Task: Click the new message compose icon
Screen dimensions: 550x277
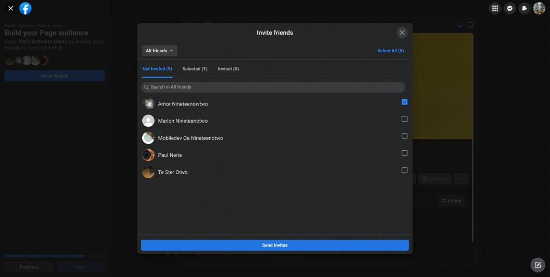Action: tap(538, 265)
